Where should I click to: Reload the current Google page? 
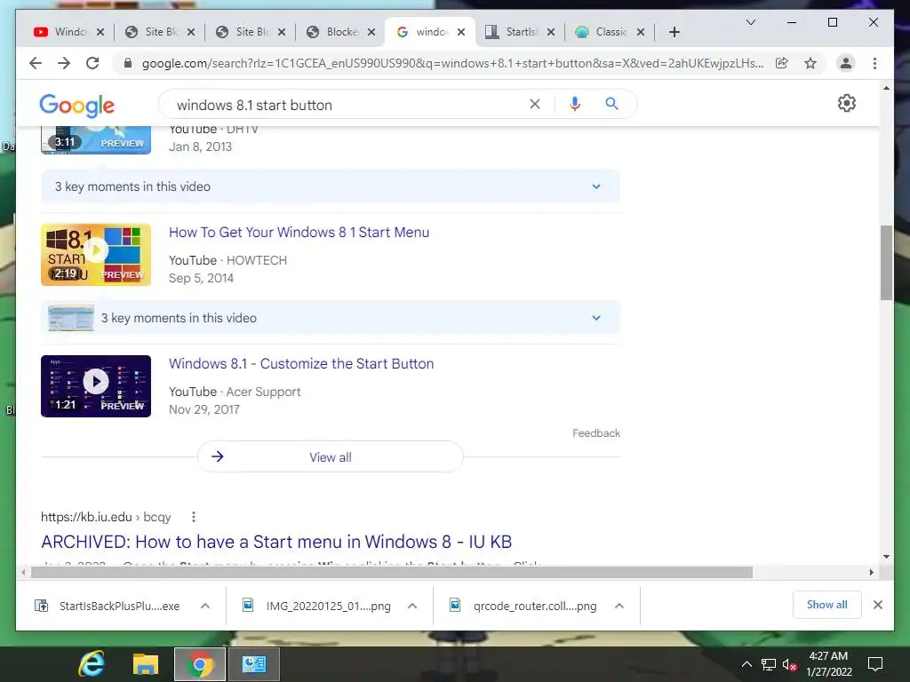tap(92, 63)
